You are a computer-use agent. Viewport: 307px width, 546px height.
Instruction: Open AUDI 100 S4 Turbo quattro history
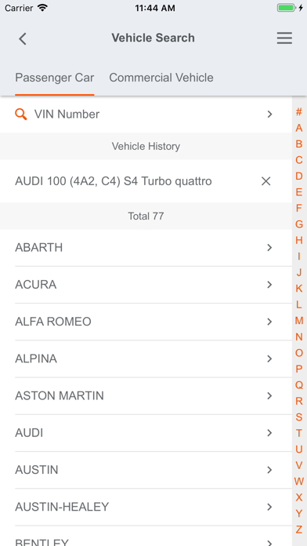114,181
